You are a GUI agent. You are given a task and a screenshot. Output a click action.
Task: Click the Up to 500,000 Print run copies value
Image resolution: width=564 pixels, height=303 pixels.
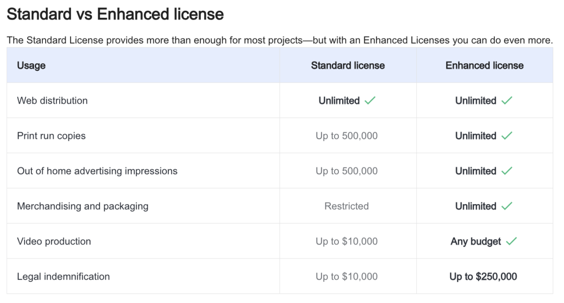346,136
